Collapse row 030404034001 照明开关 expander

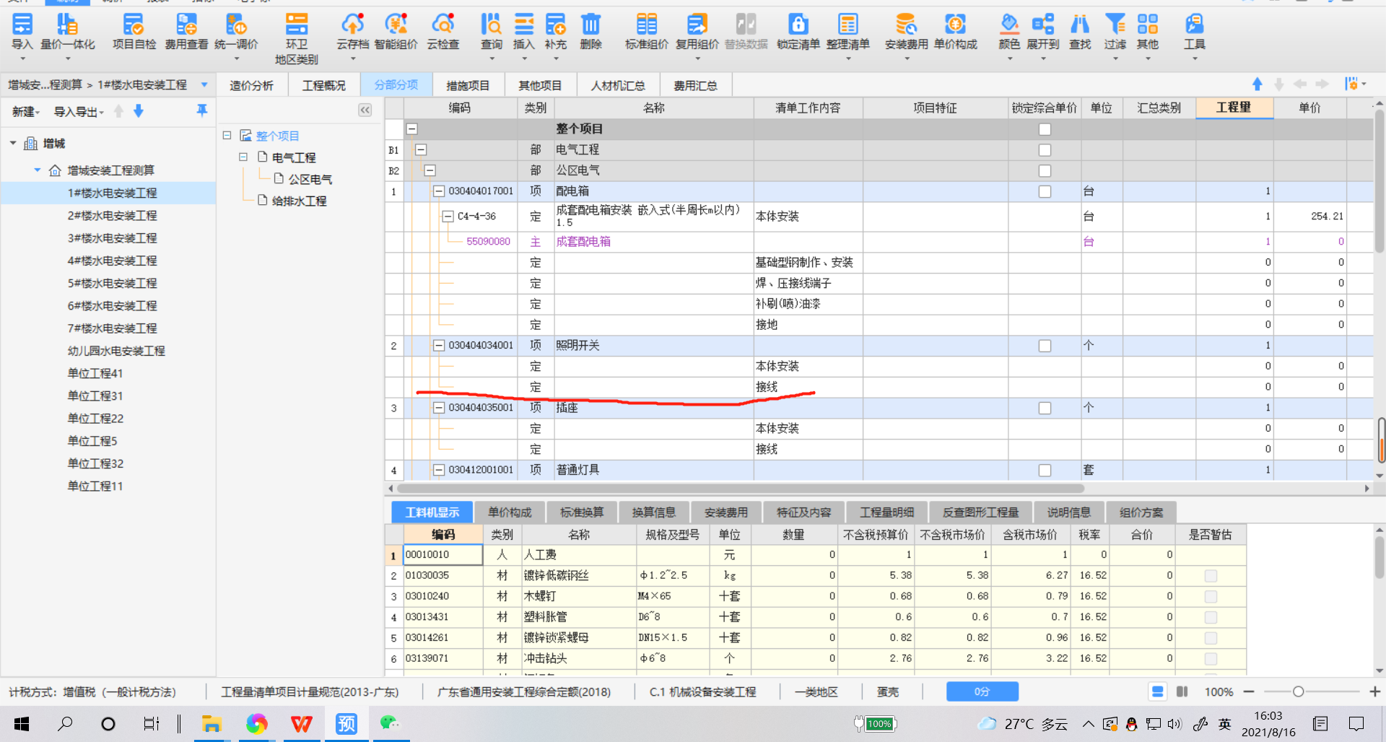click(x=438, y=346)
